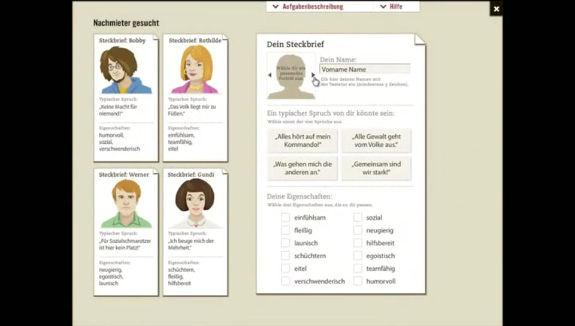Screen dimensions: 575x326
Task: Pick "Alle Gewalt geht vom Volke aus."
Action: coord(376,141)
